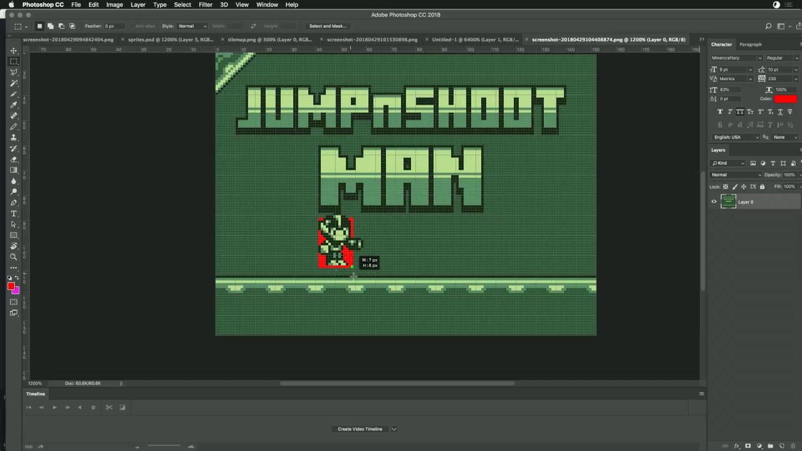Open the layer filter Kind dropdown
Screen dimensions: 802x451
[728, 163]
